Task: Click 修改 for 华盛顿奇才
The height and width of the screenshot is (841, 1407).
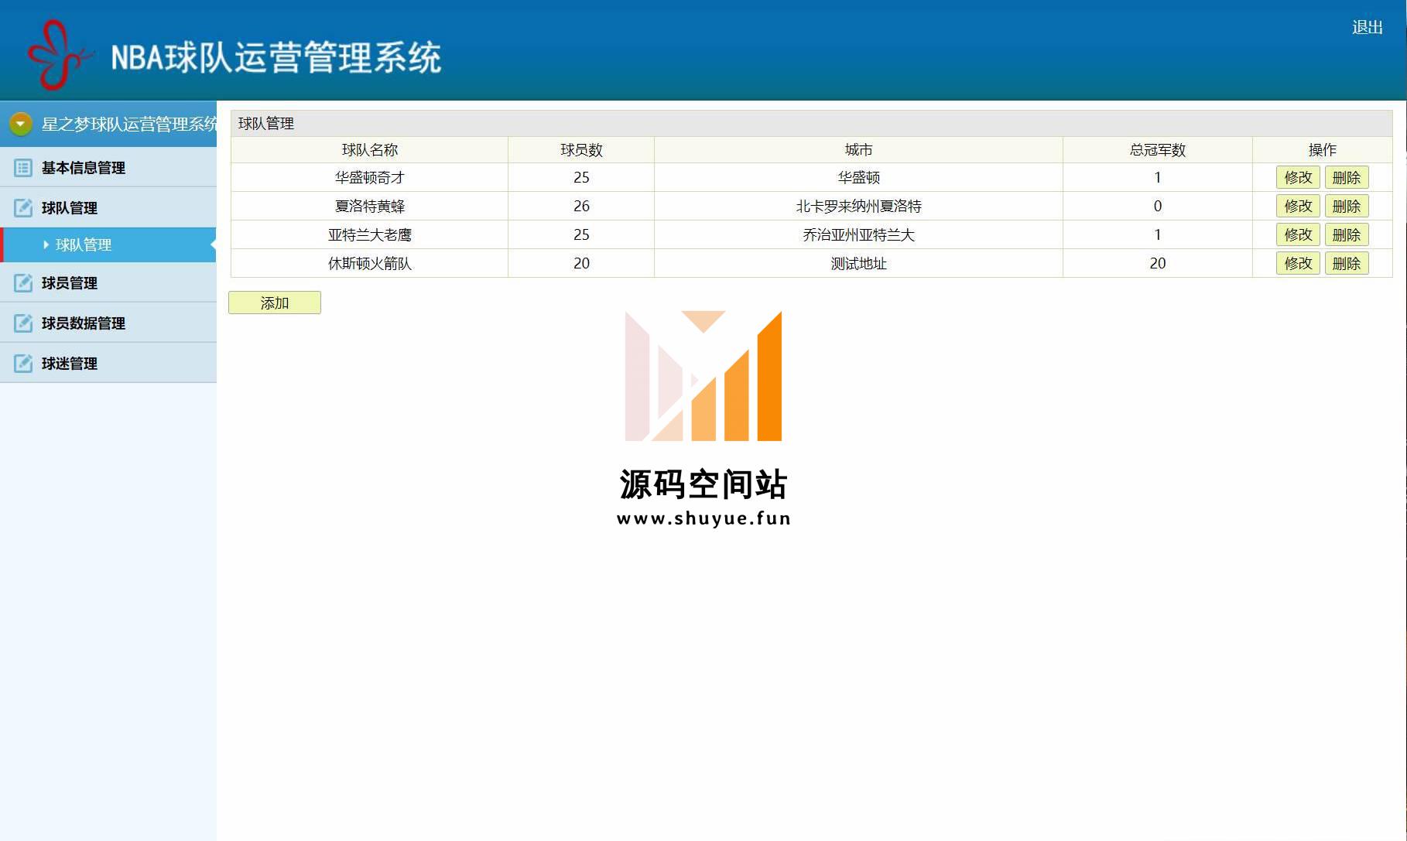Action: (1298, 177)
